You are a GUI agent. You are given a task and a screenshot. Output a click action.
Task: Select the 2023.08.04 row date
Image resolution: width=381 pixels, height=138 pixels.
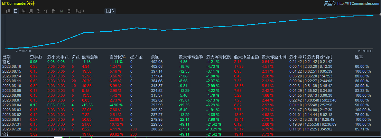[x=12, y=105]
